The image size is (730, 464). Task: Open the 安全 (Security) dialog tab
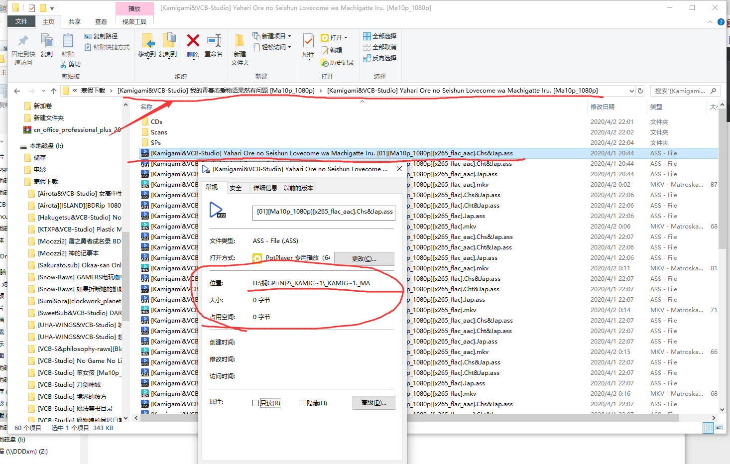(x=236, y=188)
